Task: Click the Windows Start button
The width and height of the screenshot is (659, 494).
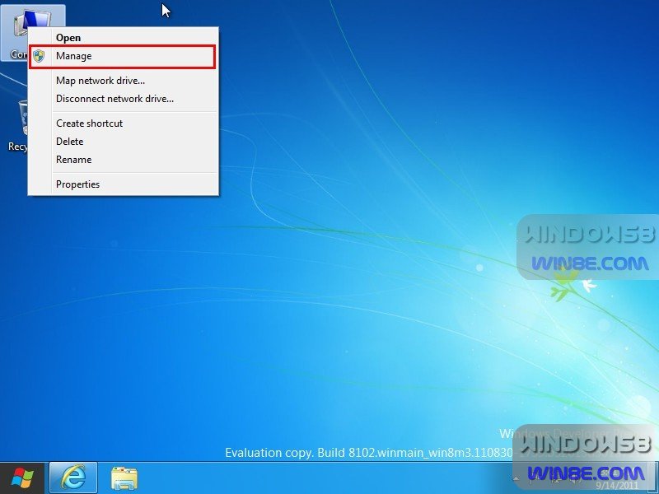Action: tap(22, 478)
